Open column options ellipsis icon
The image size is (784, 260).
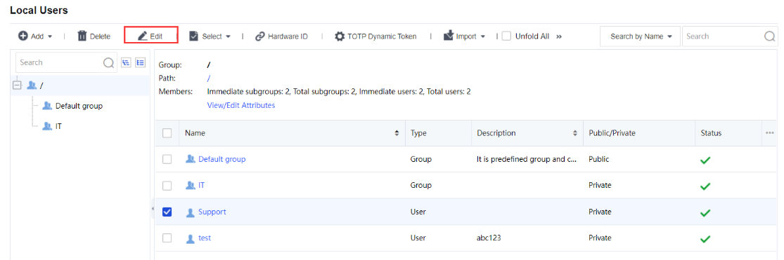[770, 132]
